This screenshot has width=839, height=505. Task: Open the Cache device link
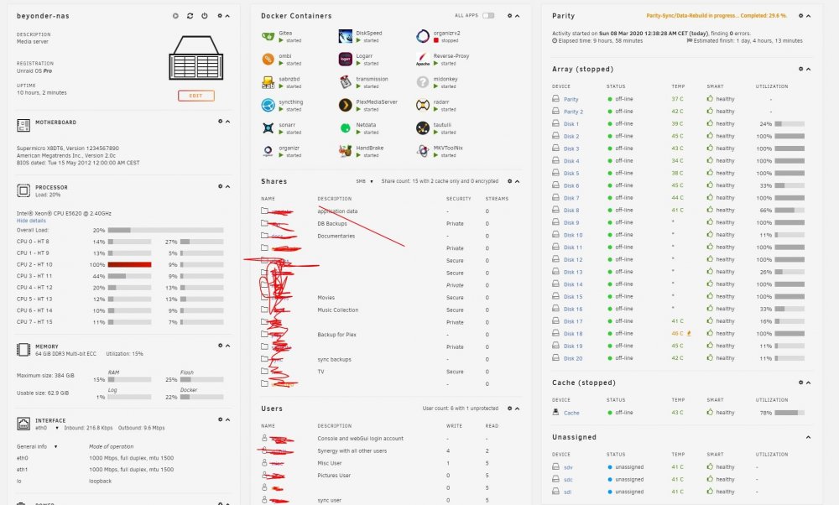571,413
